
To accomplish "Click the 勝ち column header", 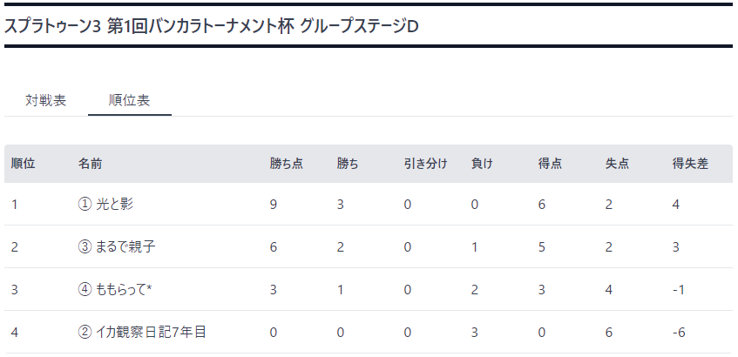I will click(x=348, y=164).
